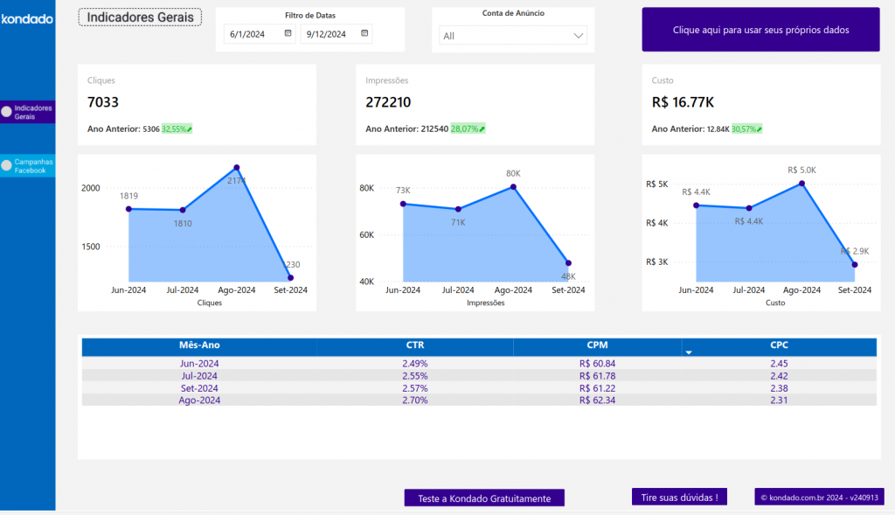Switch to Campanhas Facebook page
The image size is (895, 515).
33,166
